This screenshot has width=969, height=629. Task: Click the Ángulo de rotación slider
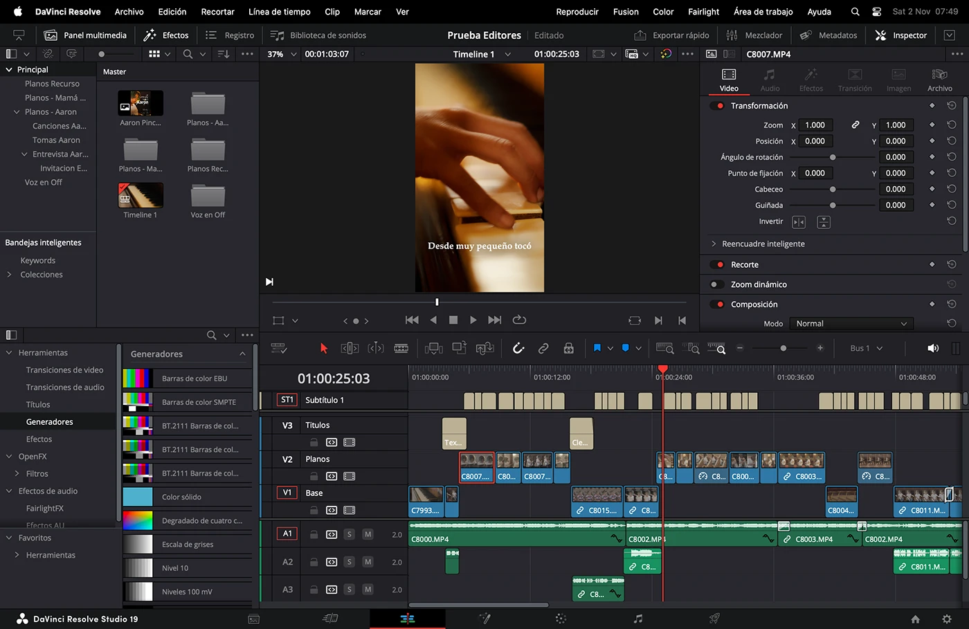point(833,157)
